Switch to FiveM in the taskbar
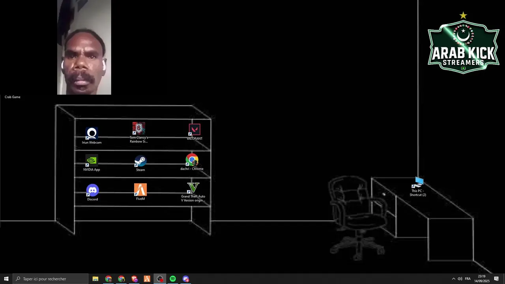 (147, 279)
